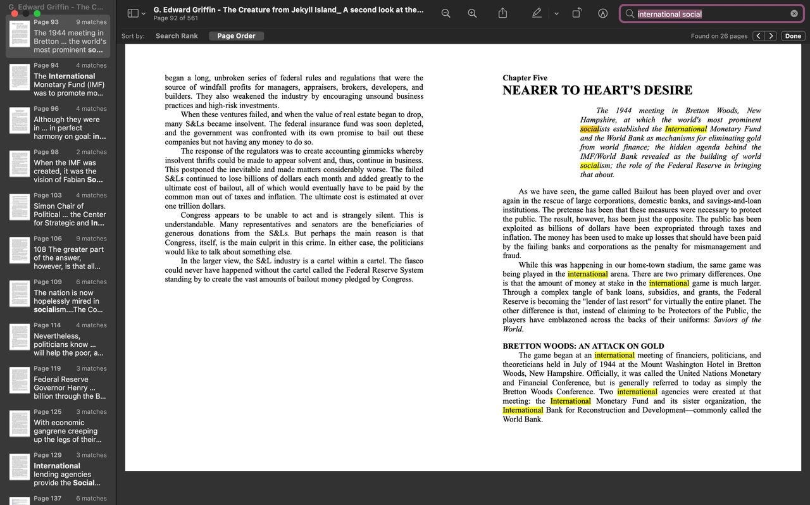Sort results by Search Rank

pos(177,36)
